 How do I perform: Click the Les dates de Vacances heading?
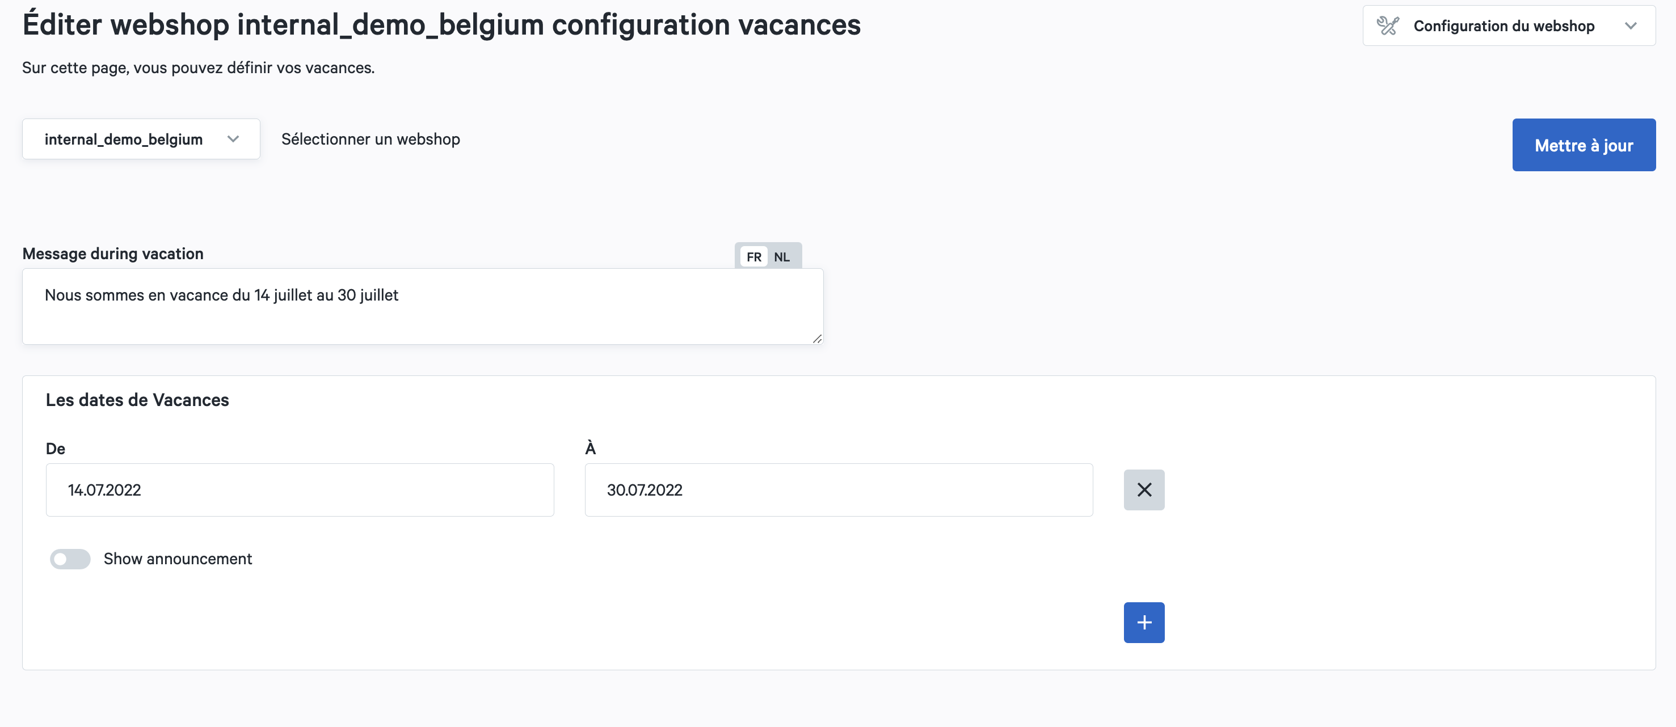pos(137,400)
